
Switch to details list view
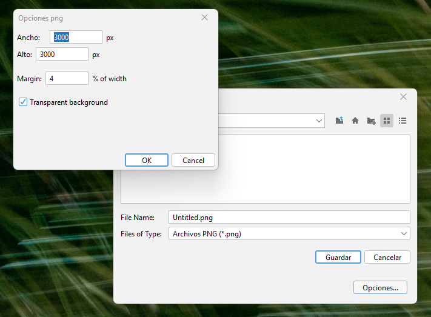coord(403,121)
